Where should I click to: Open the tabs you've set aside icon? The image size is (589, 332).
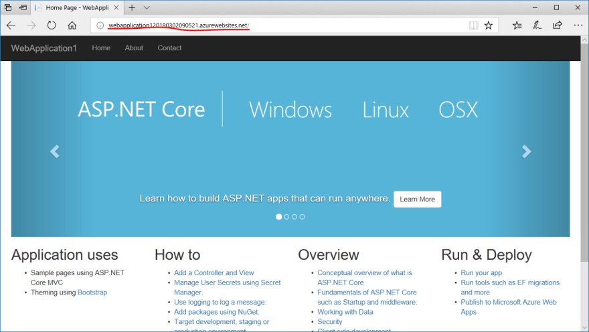click(8, 7)
